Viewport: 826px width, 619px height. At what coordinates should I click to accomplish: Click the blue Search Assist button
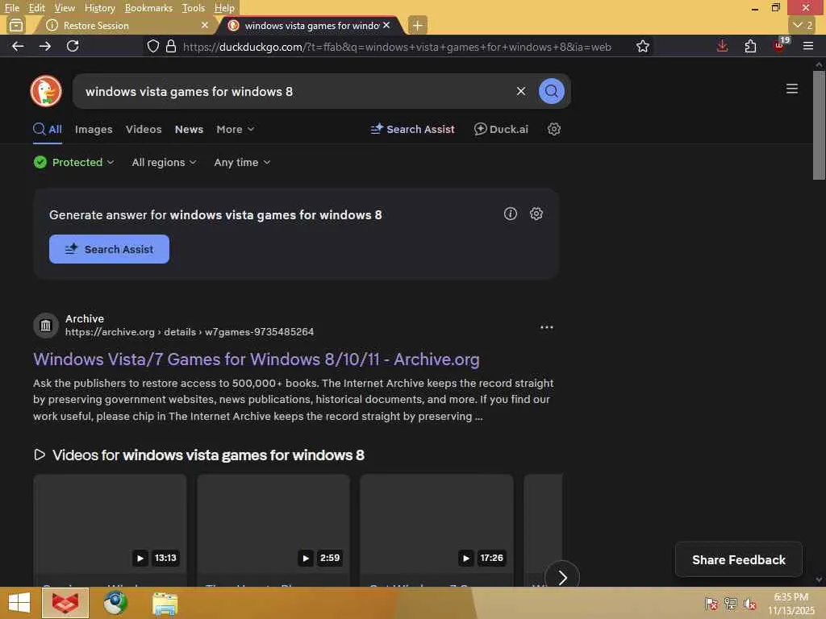pos(109,249)
